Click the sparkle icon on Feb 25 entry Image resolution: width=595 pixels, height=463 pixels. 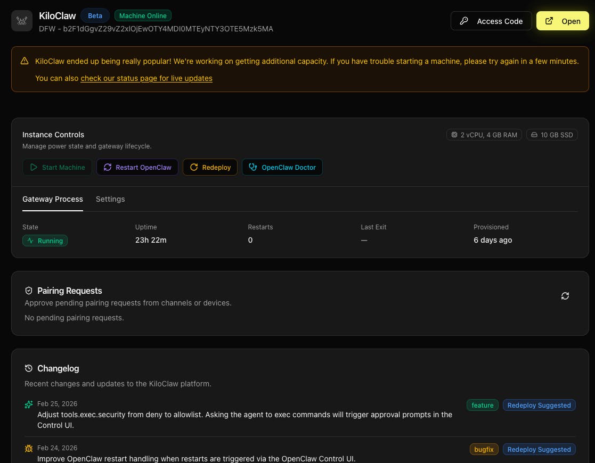click(28, 404)
